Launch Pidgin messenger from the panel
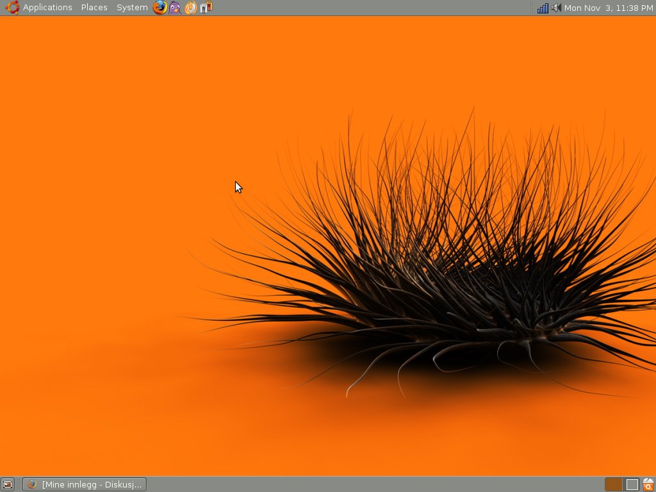 (x=176, y=8)
